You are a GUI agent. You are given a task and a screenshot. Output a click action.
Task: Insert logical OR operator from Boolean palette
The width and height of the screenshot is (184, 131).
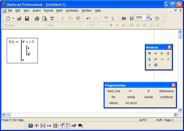pos(149,65)
